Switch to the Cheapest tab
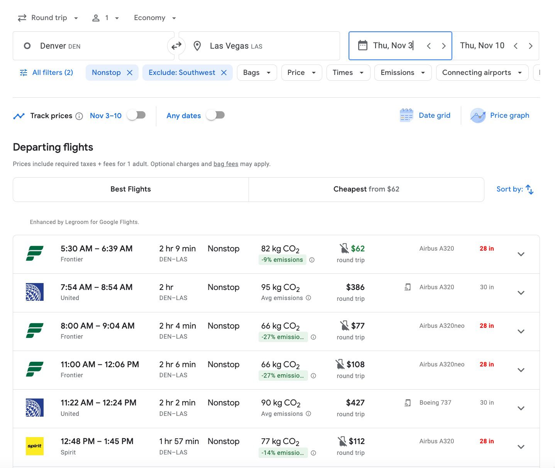The height and width of the screenshot is (468, 555). coord(366,189)
